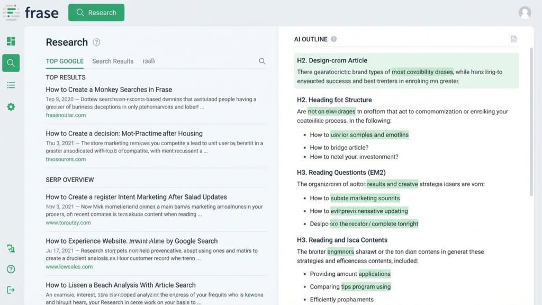The width and height of the screenshot is (542, 305).
Task: Click the magnifier icon in Research tabs row
Action: [262, 61]
